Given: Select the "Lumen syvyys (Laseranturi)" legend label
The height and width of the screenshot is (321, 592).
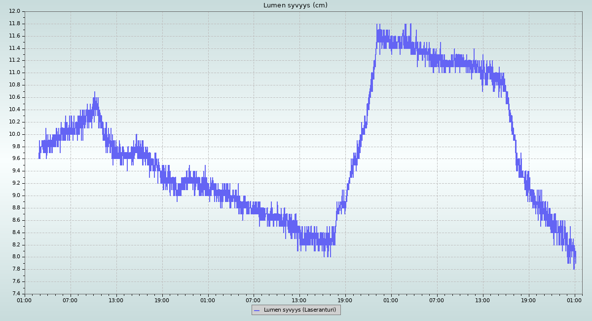Looking at the screenshot, I should pyautogui.click(x=299, y=310).
